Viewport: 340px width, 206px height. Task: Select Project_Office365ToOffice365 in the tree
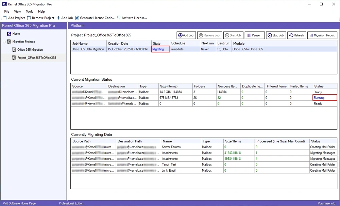click(36, 58)
